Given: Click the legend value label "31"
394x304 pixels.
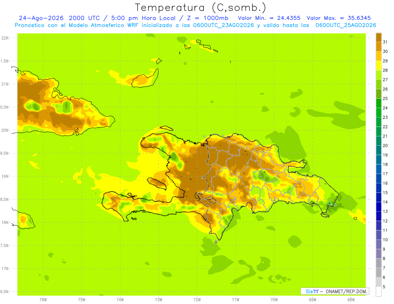Looking at the screenshot, I should [385, 42].
